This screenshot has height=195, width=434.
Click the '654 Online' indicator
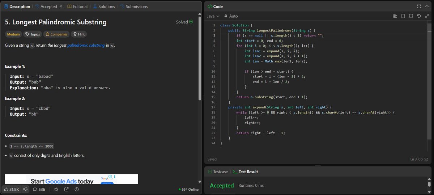189,189
